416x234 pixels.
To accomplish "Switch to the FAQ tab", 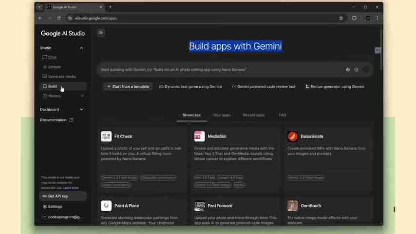I will click(283, 115).
